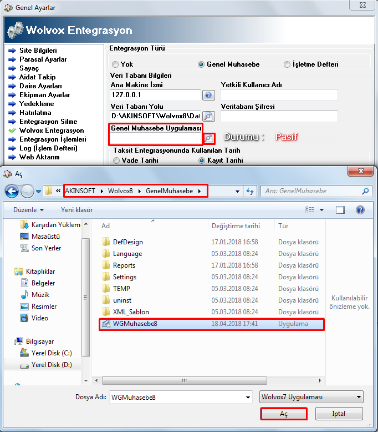The width and height of the screenshot is (378, 432).
Task: Select Sayaç in the settings list
Action: (29, 68)
